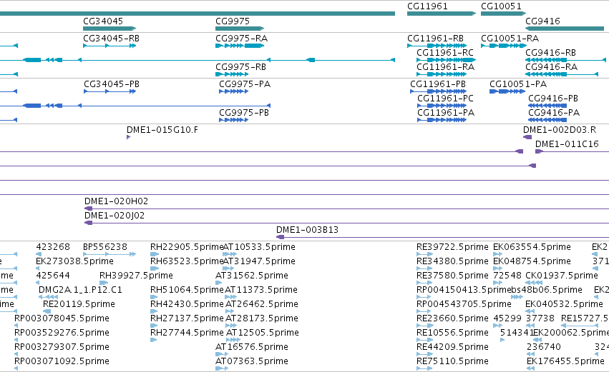
Task: Click EST RE75110.5prime
Action: (452, 361)
